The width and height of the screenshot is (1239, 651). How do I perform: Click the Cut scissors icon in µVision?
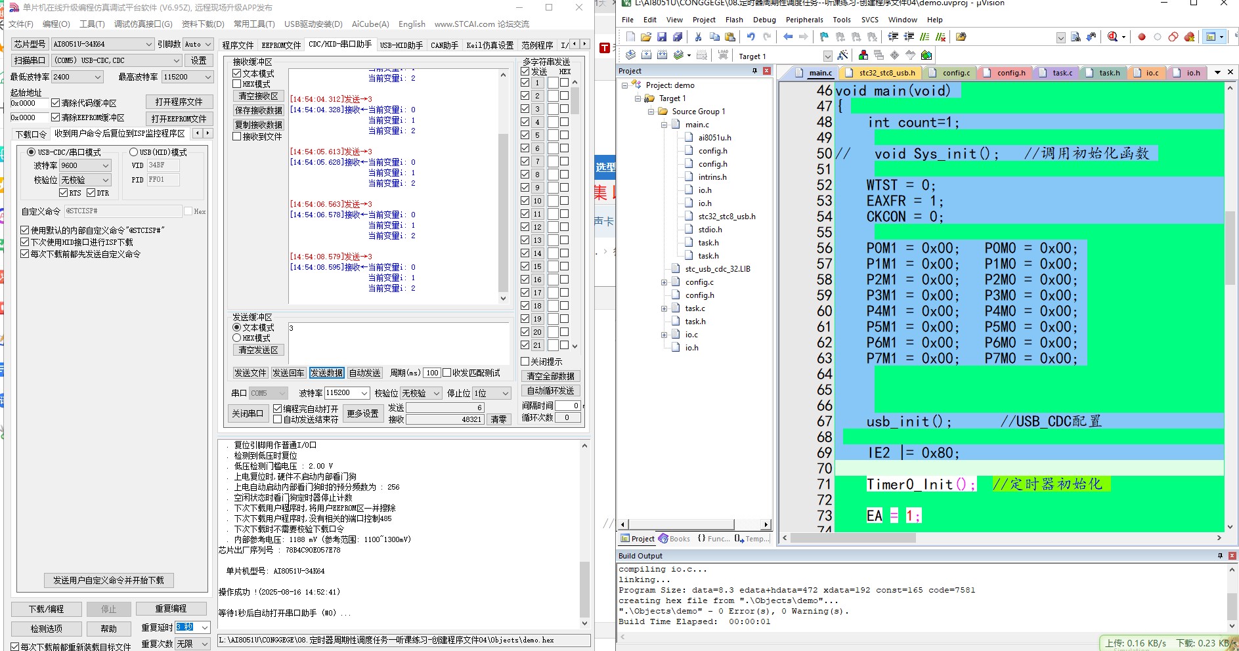[698, 37]
